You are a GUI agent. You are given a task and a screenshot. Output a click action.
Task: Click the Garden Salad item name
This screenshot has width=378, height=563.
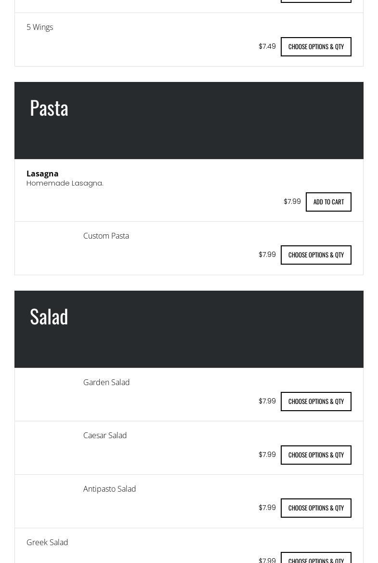click(106, 382)
